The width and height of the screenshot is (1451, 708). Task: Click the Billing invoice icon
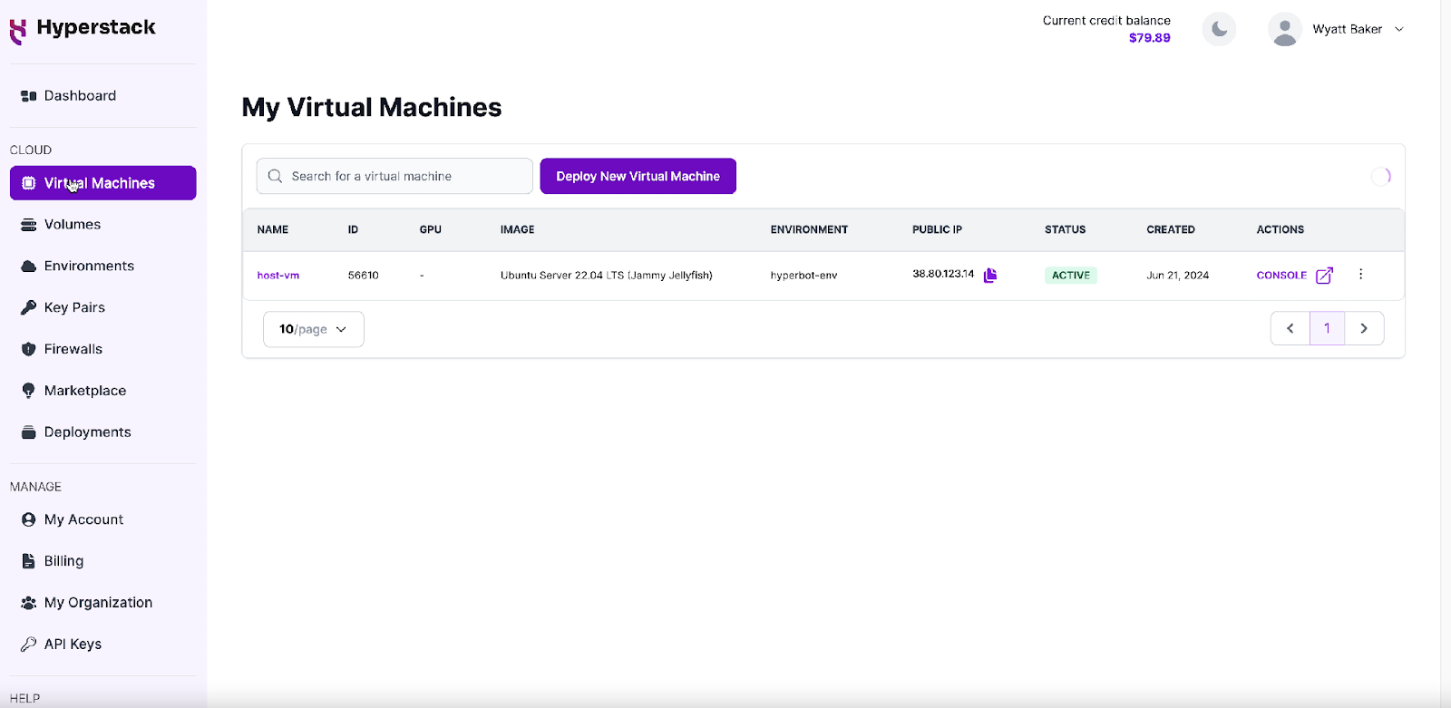tap(28, 561)
